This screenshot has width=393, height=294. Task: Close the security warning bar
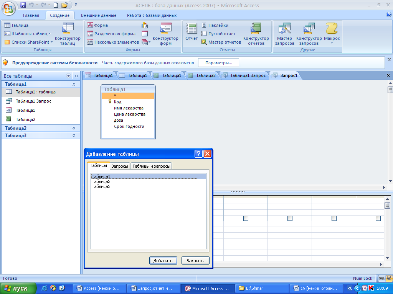click(389, 60)
